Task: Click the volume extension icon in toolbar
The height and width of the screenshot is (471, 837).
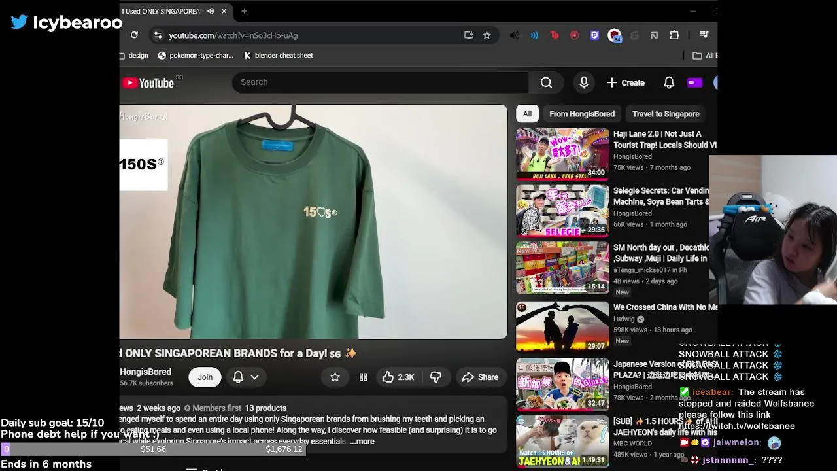Action: (x=515, y=35)
